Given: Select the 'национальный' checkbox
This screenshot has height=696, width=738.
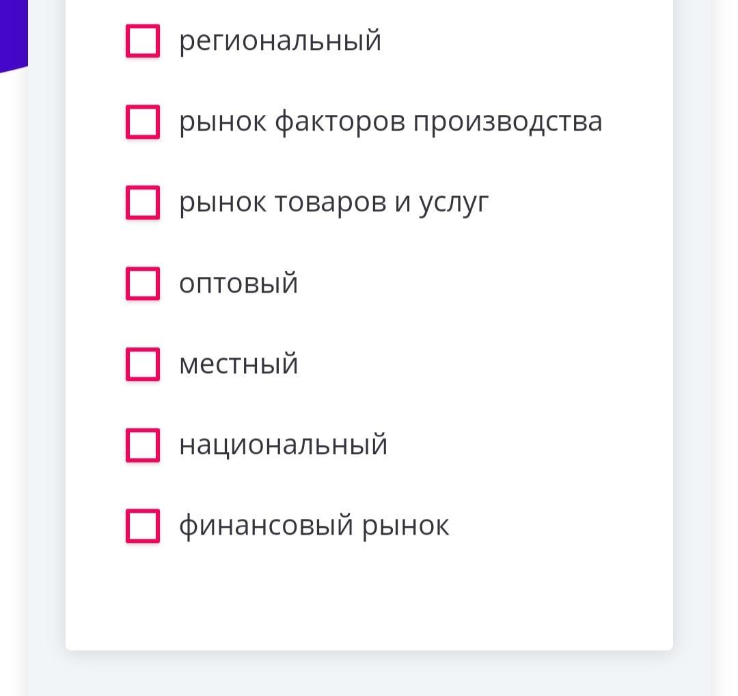Looking at the screenshot, I should 143,445.
